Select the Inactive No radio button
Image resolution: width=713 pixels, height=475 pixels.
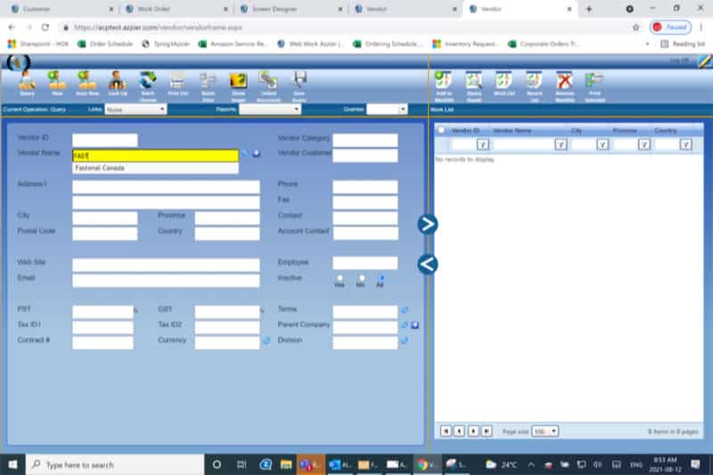[x=362, y=278]
